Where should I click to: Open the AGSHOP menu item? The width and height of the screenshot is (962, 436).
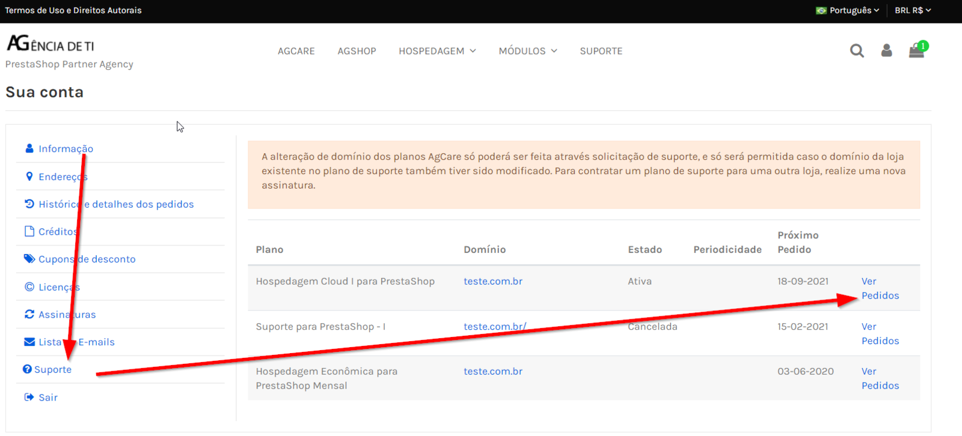(357, 51)
